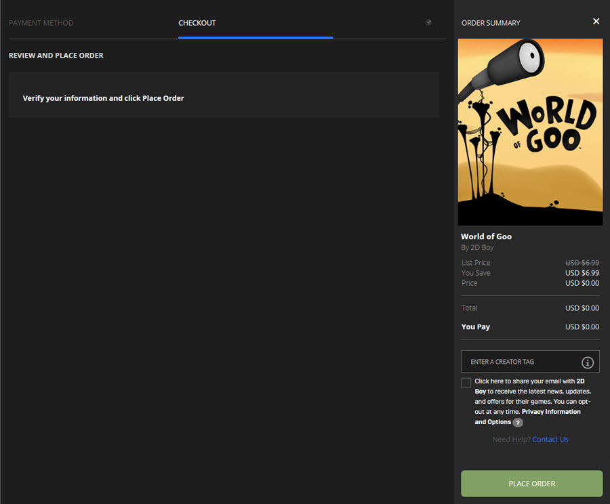
Task: Open creator tag info icon
Action: click(x=588, y=362)
